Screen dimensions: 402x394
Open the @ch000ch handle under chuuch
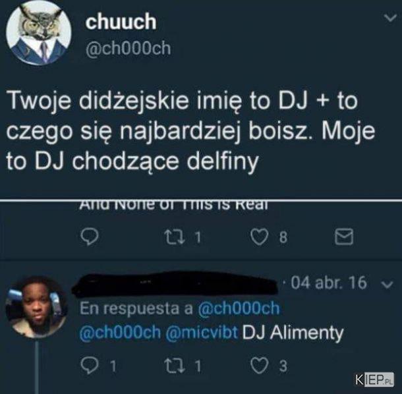128,47
